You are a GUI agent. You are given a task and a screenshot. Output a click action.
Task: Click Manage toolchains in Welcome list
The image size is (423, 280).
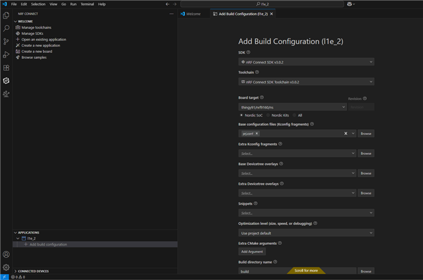tap(36, 27)
